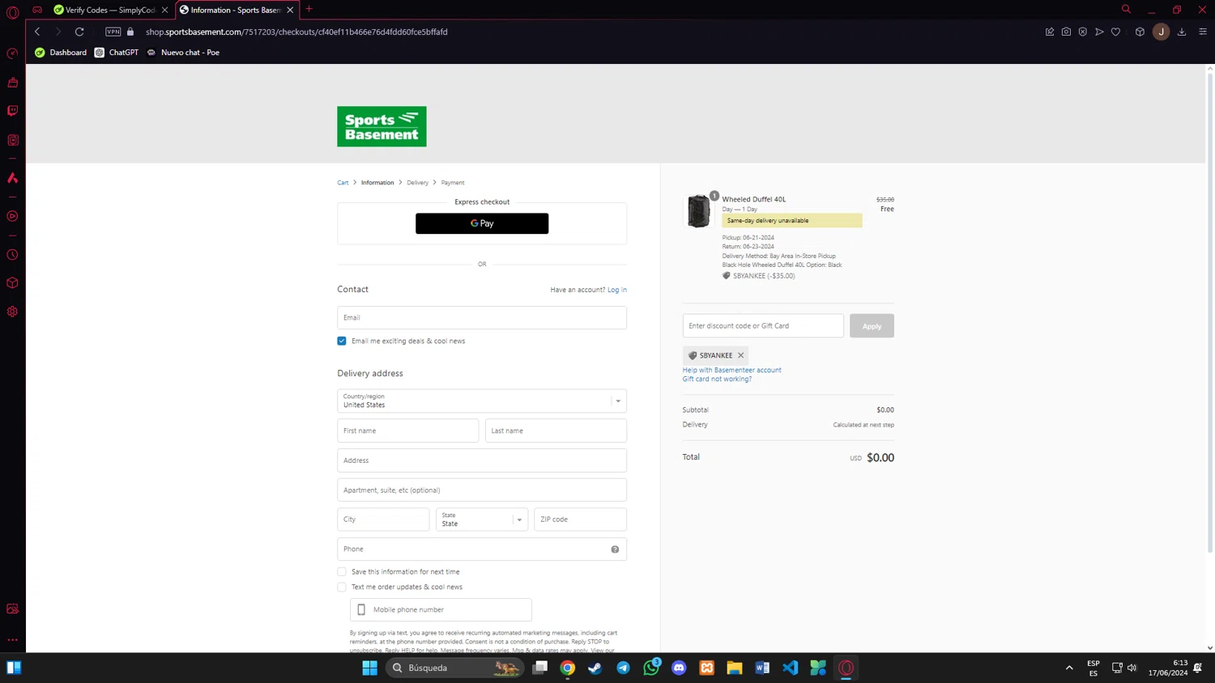This screenshot has width=1215, height=683.
Task: Open Visual Studio Code from taskbar
Action: point(791,668)
